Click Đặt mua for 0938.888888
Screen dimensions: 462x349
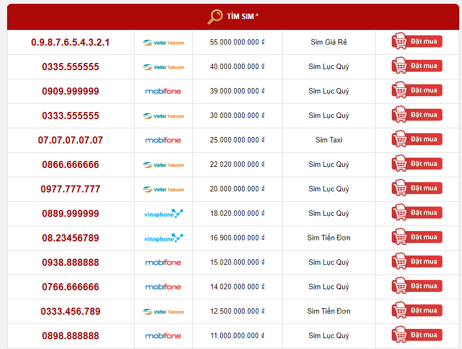pyautogui.click(x=417, y=261)
